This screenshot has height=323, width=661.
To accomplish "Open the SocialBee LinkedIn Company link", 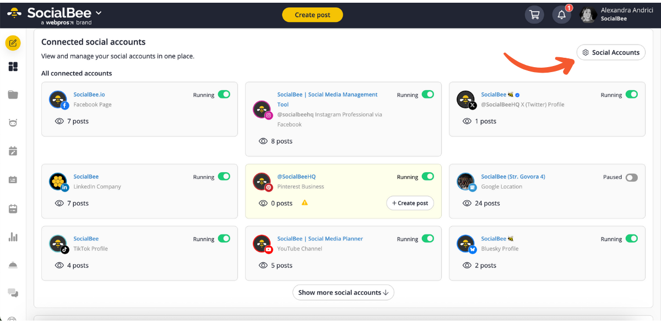I will [86, 177].
